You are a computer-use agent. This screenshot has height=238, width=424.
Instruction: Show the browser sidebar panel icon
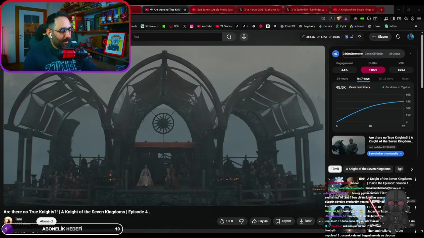(393, 19)
